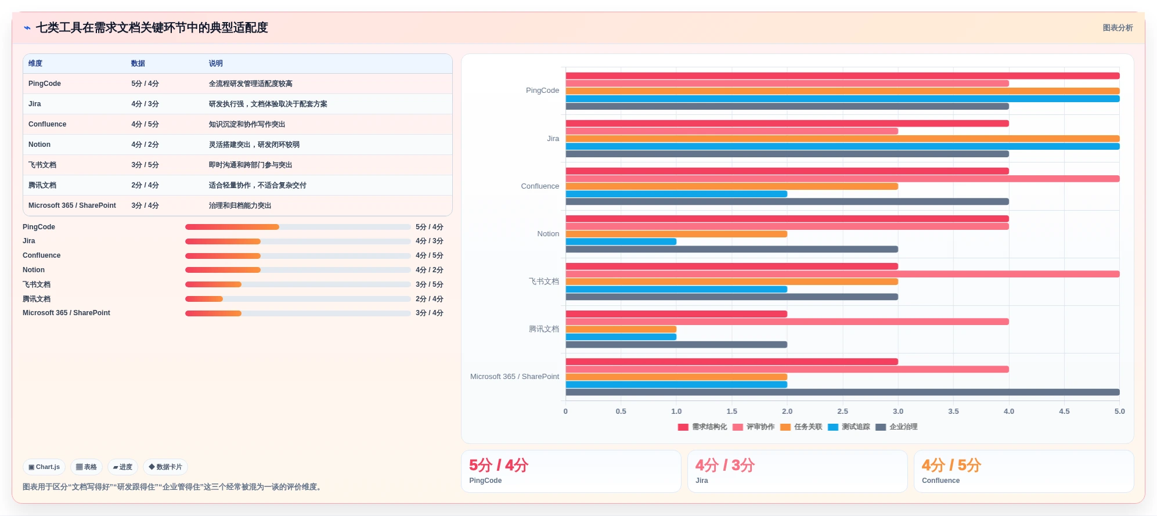
Task: Click the PingCode progress bar
Action: point(298,228)
